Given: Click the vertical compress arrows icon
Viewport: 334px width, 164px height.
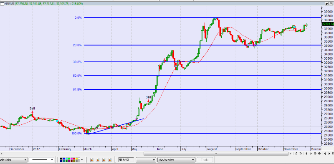Looking at the screenshot, I should [x=306, y=154].
